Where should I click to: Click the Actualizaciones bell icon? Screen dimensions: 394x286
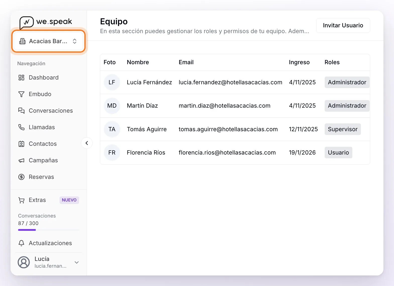(21, 243)
